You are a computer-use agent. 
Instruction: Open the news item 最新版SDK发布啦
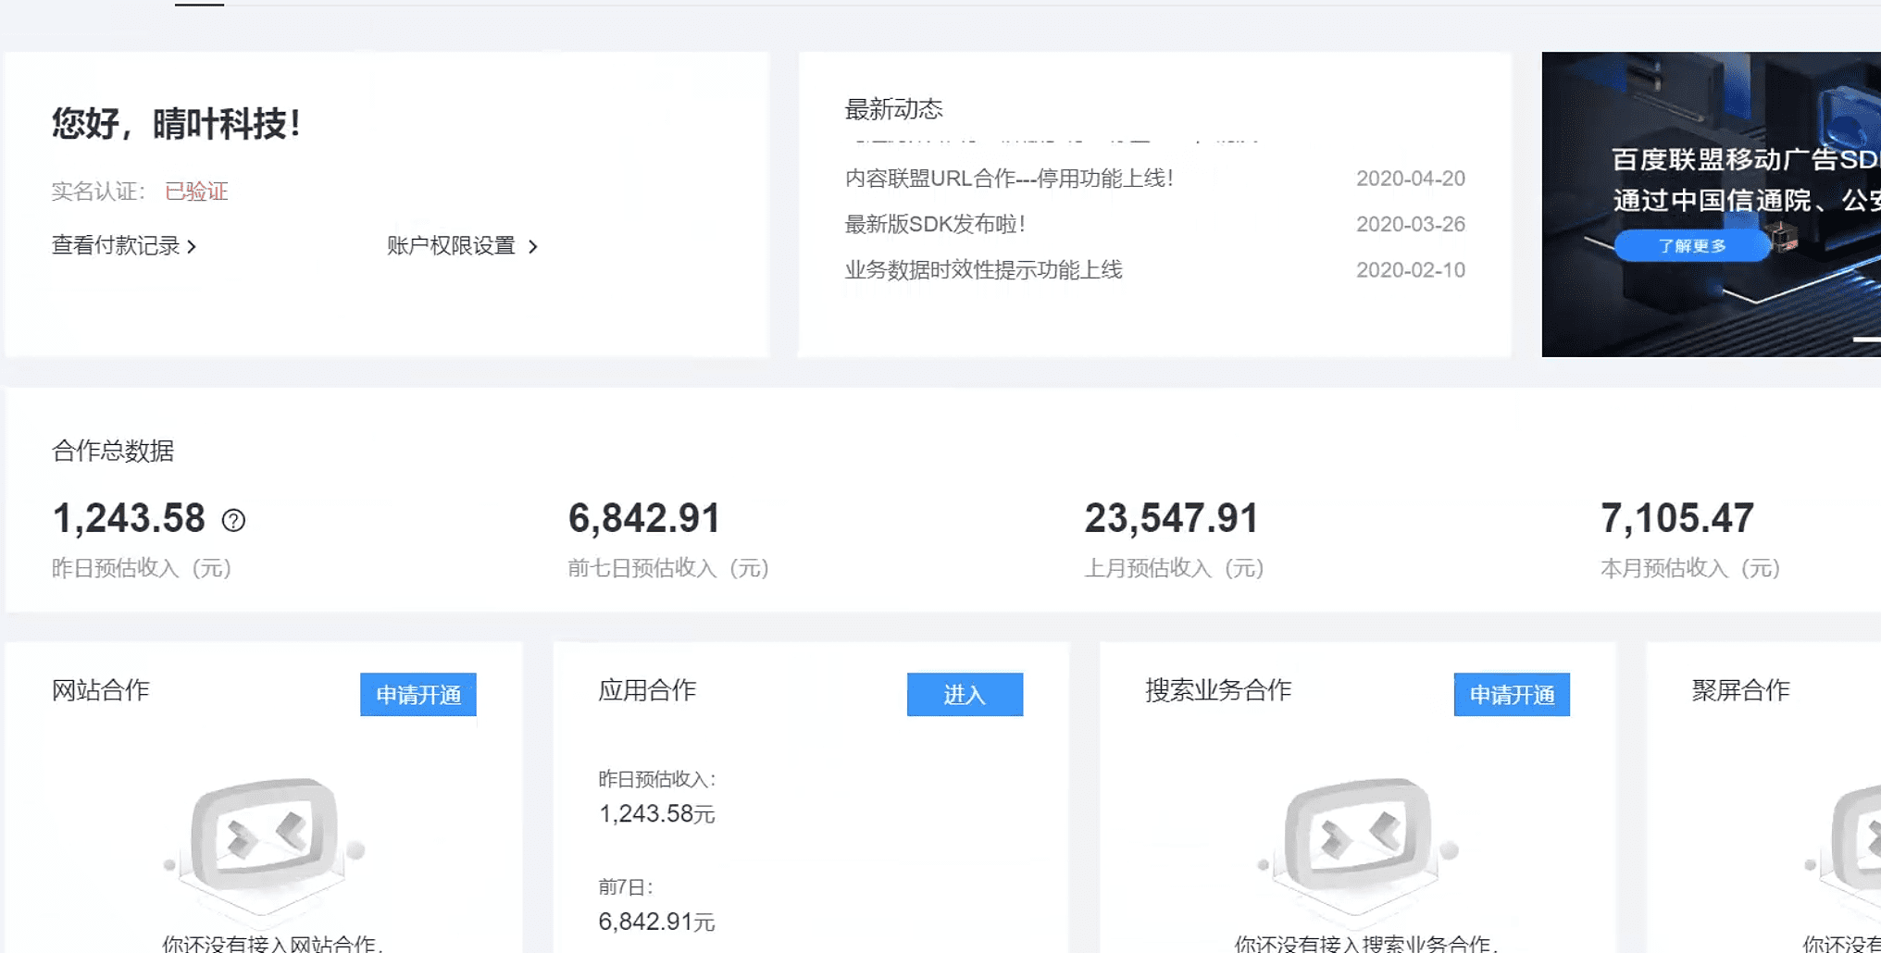[x=937, y=224]
